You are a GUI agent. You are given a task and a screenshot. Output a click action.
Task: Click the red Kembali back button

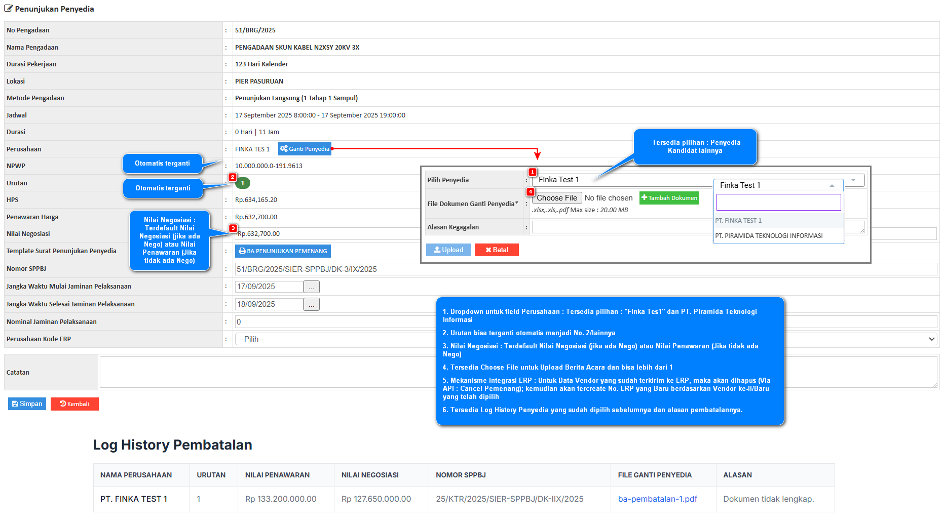74,404
